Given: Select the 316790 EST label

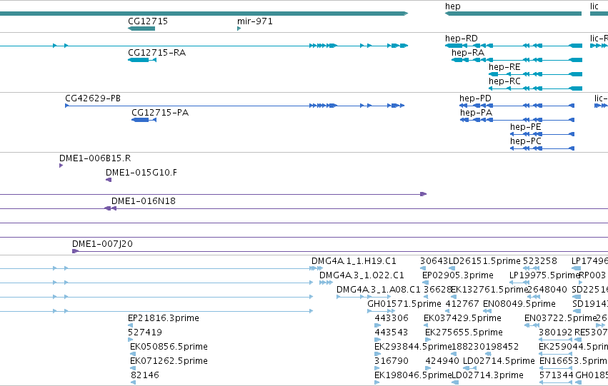Looking at the screenshot, I should coord(392,361).
